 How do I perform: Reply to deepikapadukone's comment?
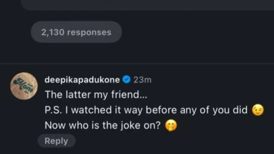click(57, 141)
